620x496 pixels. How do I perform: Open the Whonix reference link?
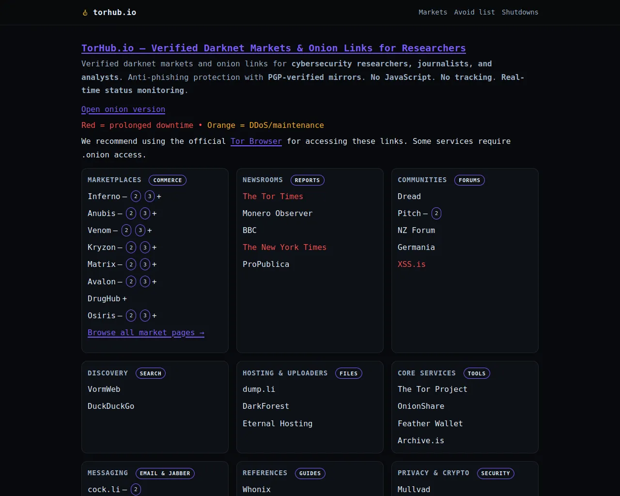[x=257, y=489]
